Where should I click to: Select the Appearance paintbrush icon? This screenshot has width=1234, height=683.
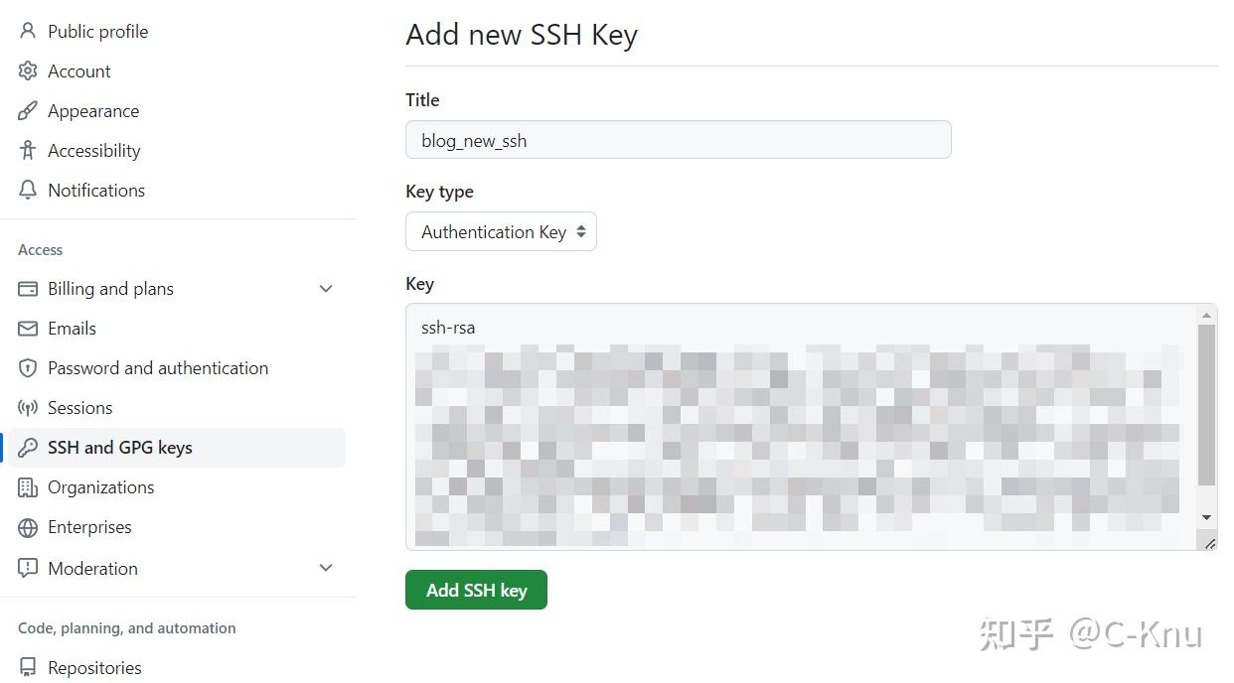(x=27, y=110)
